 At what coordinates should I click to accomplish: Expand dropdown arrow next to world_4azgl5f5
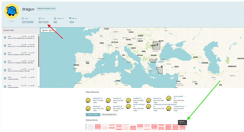pos(185,97)
